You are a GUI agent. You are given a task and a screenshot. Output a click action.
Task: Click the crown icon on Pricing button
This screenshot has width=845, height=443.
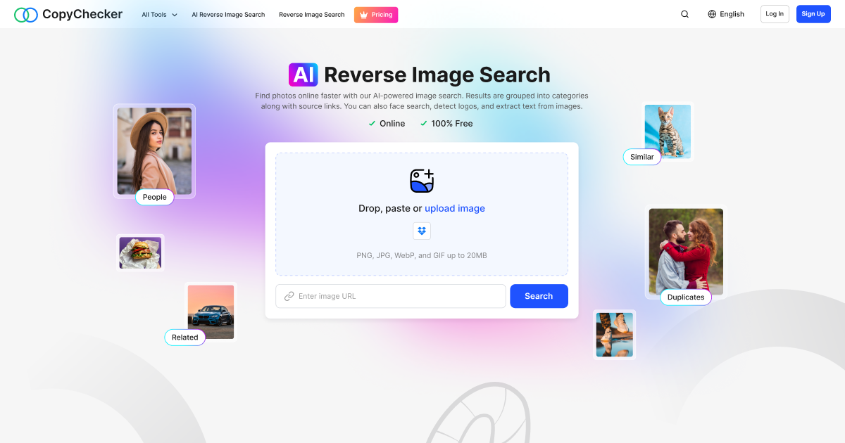(x=362, y=14)
